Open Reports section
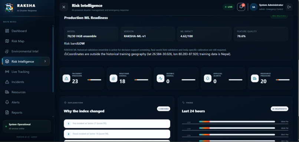Screen dimensions: 299x142 (26, 112)
